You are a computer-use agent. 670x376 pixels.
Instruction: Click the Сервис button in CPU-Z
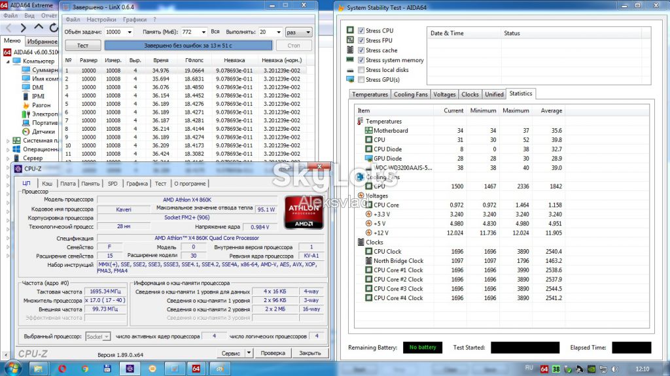point(231,353)
